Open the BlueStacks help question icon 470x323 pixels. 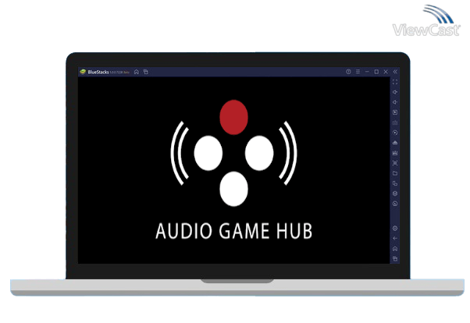click(x=348, y=72)
